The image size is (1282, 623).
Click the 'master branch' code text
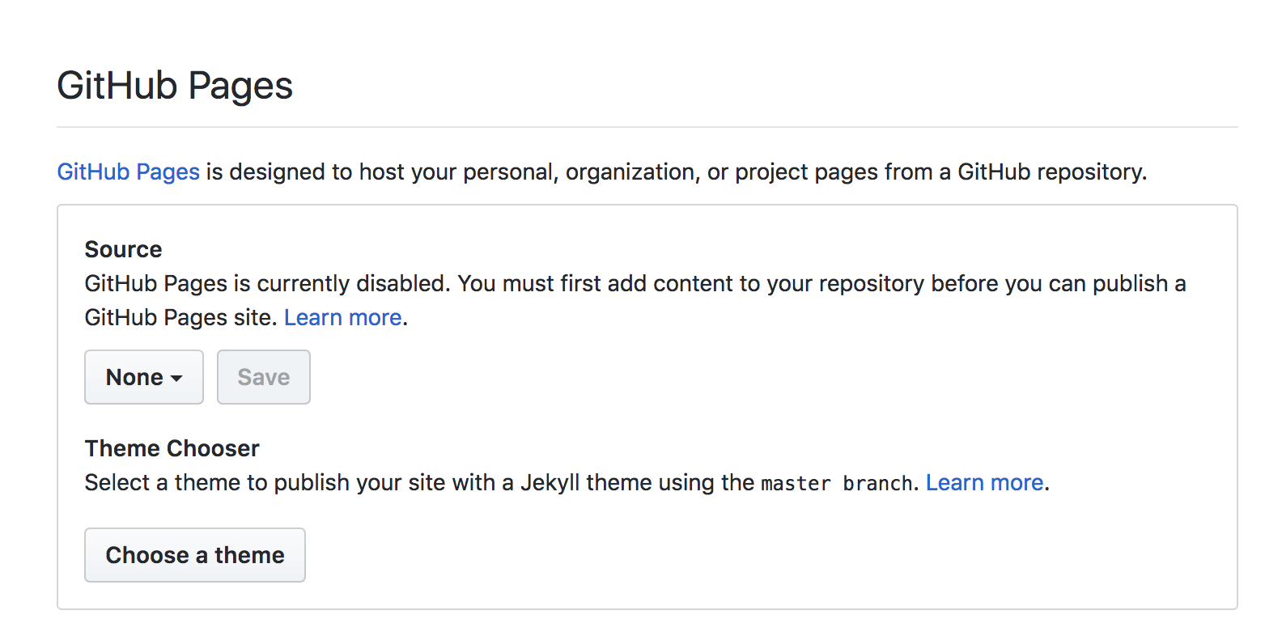pos(837,483)
